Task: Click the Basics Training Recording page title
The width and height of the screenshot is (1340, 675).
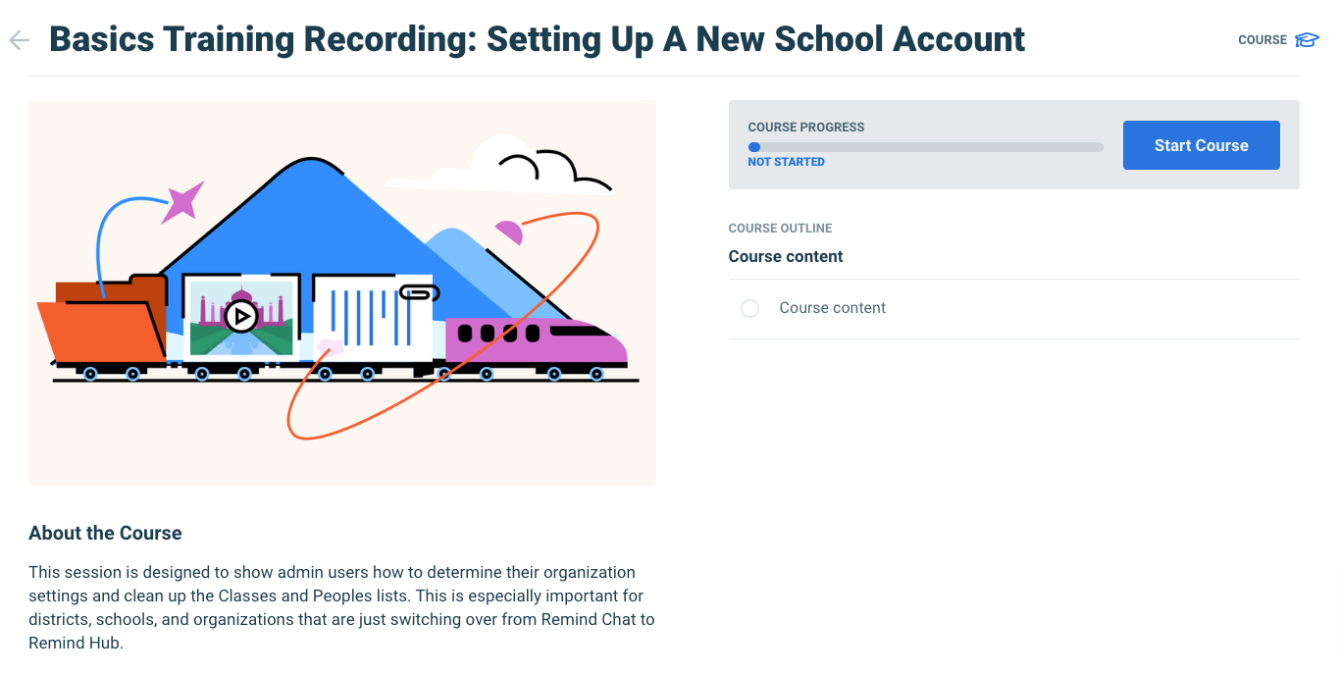Action: (537, 39)
